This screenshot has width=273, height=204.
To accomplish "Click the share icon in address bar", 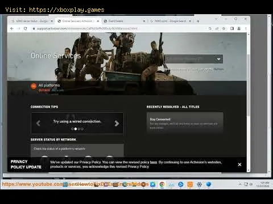I will [x=217, y=28].
